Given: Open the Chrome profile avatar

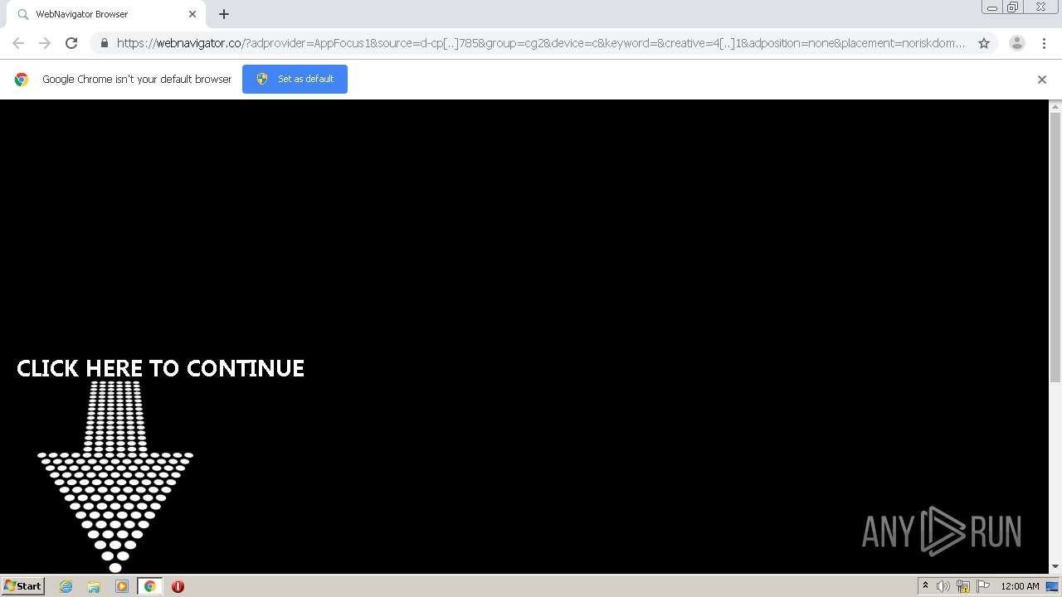Looking at the screenshot, I should point(1017,43).
